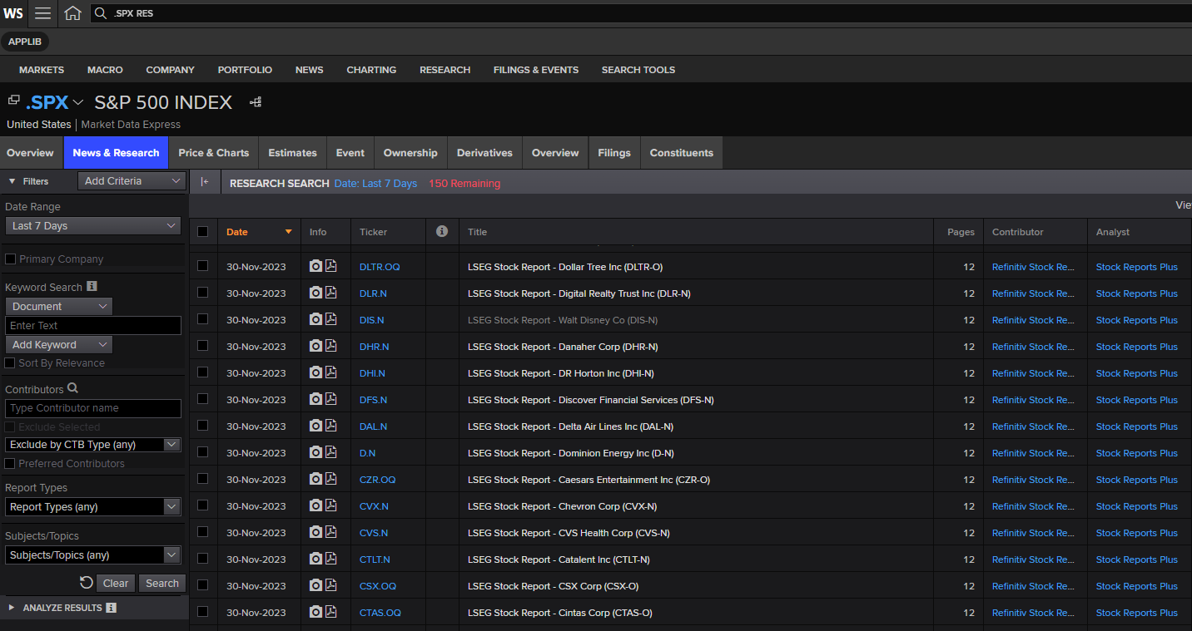Switch to the Constituents tab
This screenshot has height=631, width=1192.
click(681, 153)
